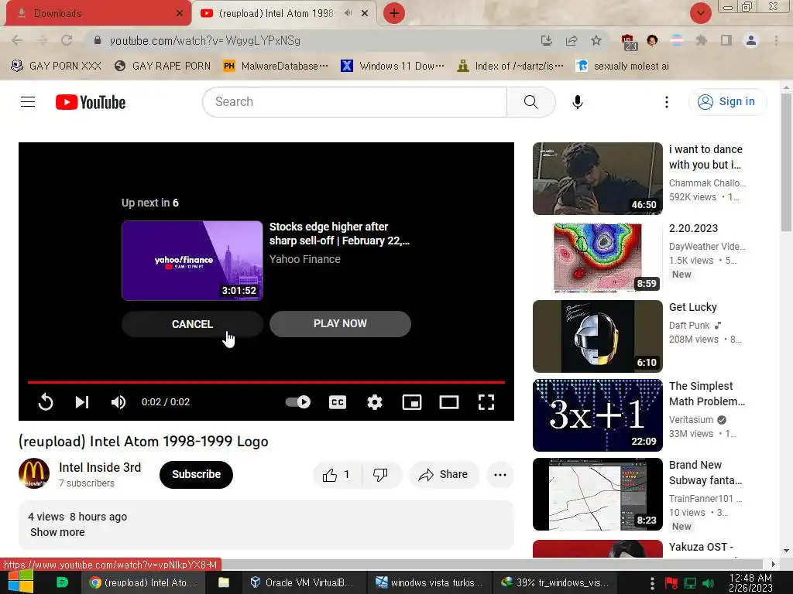Open YouTube settings three-dot menu

pyautogui.click(x=667, y=102)
